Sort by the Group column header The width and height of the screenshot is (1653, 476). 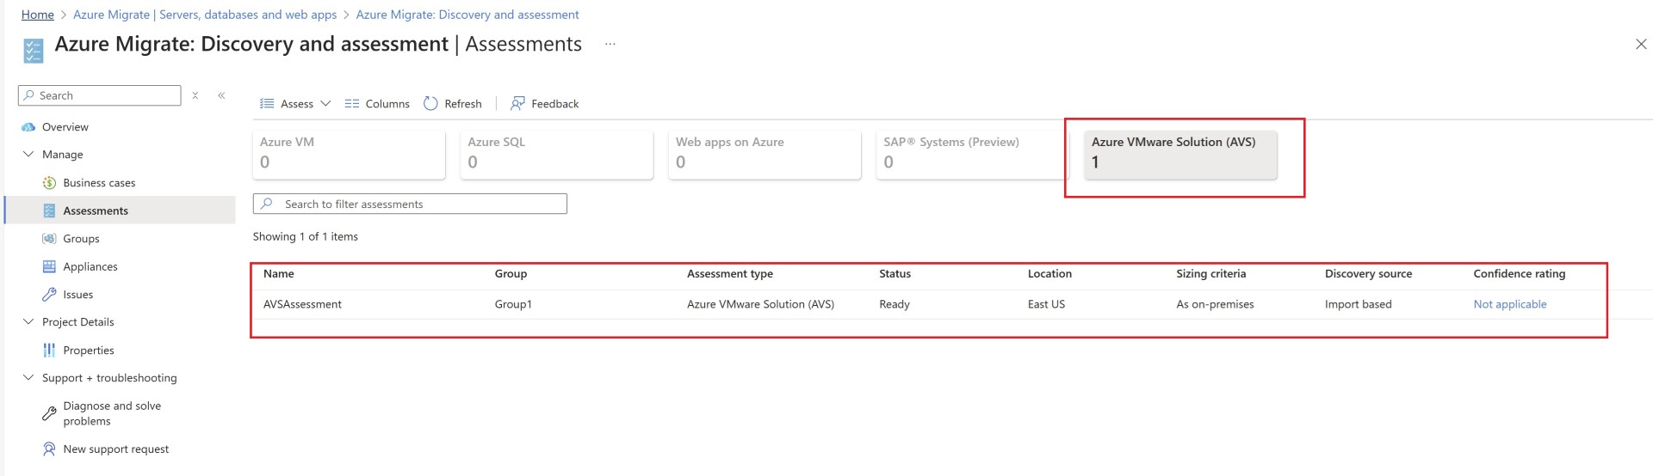[511, 274]
